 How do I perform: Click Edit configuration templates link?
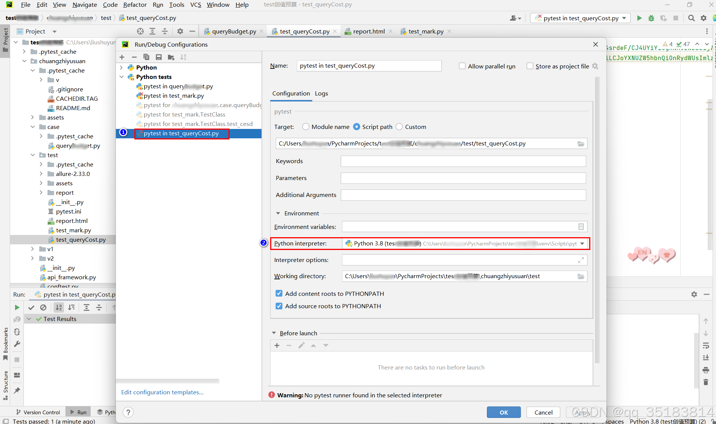click(x=162, y=392)
